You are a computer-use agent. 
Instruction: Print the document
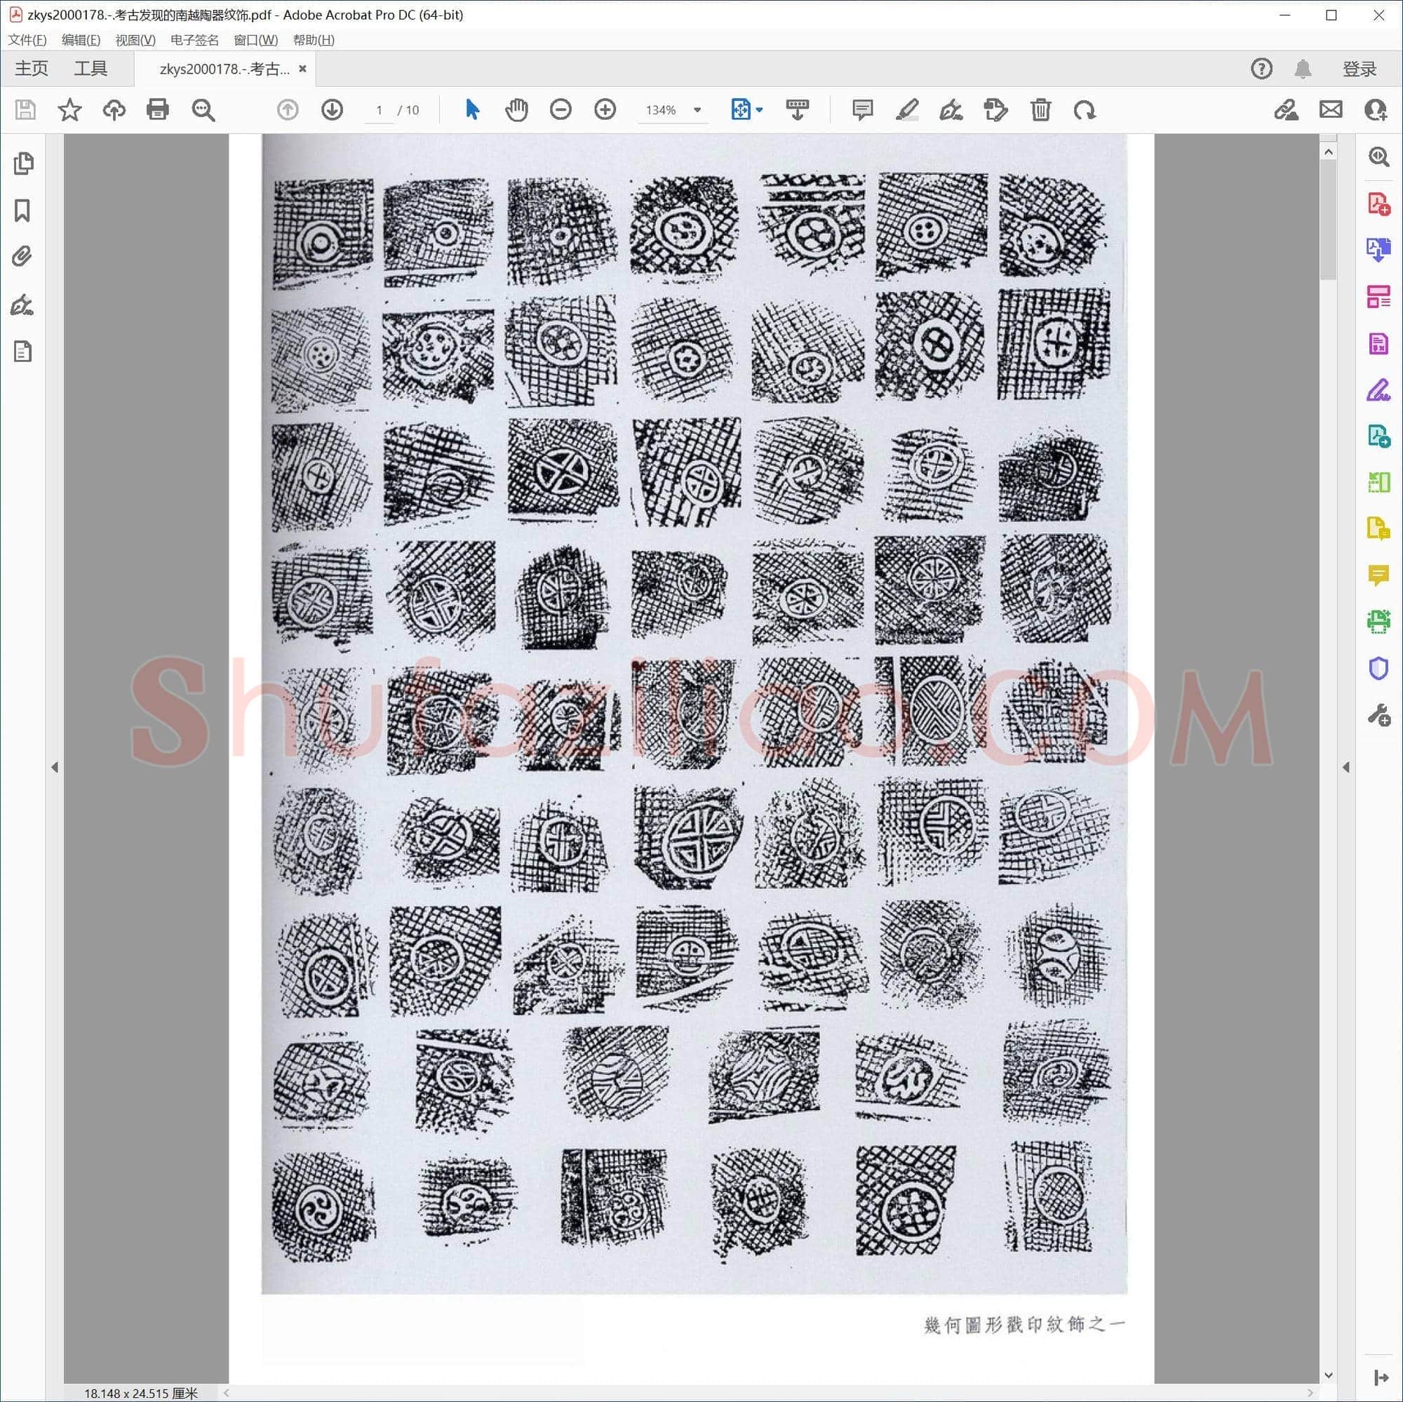[x=158, y=109]
